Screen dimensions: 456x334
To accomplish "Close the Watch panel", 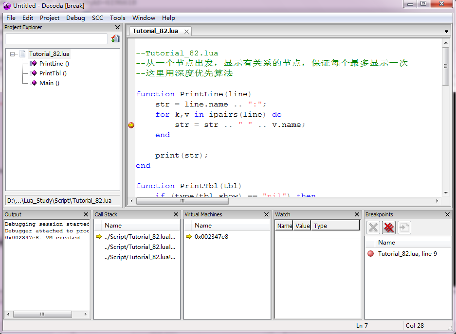I will click(x=357, y=214).
